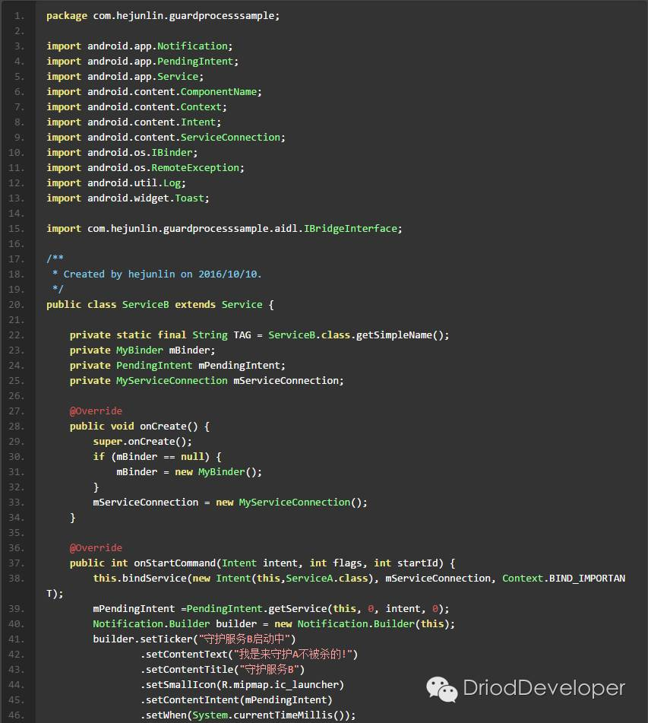Screen dimensions: 648x723
Task: Click the package com.hejunlin.guardprocesssample line
Action: point(163,16)
